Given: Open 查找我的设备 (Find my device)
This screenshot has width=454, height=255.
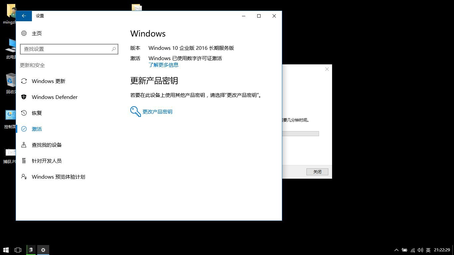Looking at the screenshot, I should tap(47, 145).
